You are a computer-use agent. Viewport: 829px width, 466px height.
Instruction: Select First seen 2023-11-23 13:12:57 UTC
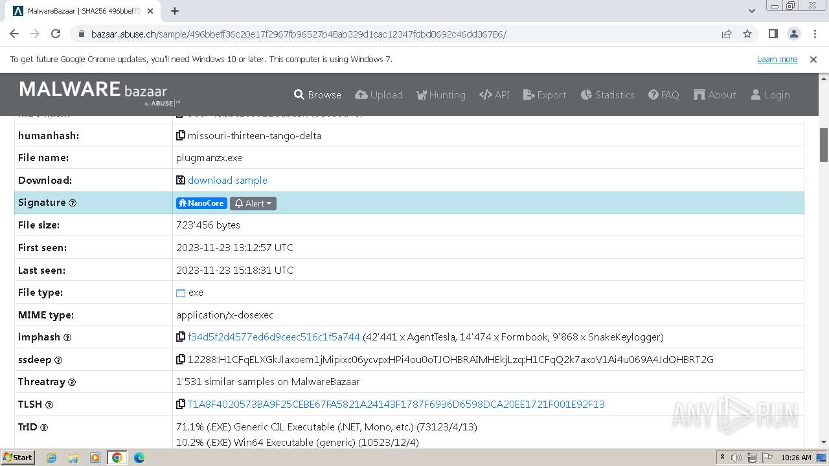[x=234, y=248]
